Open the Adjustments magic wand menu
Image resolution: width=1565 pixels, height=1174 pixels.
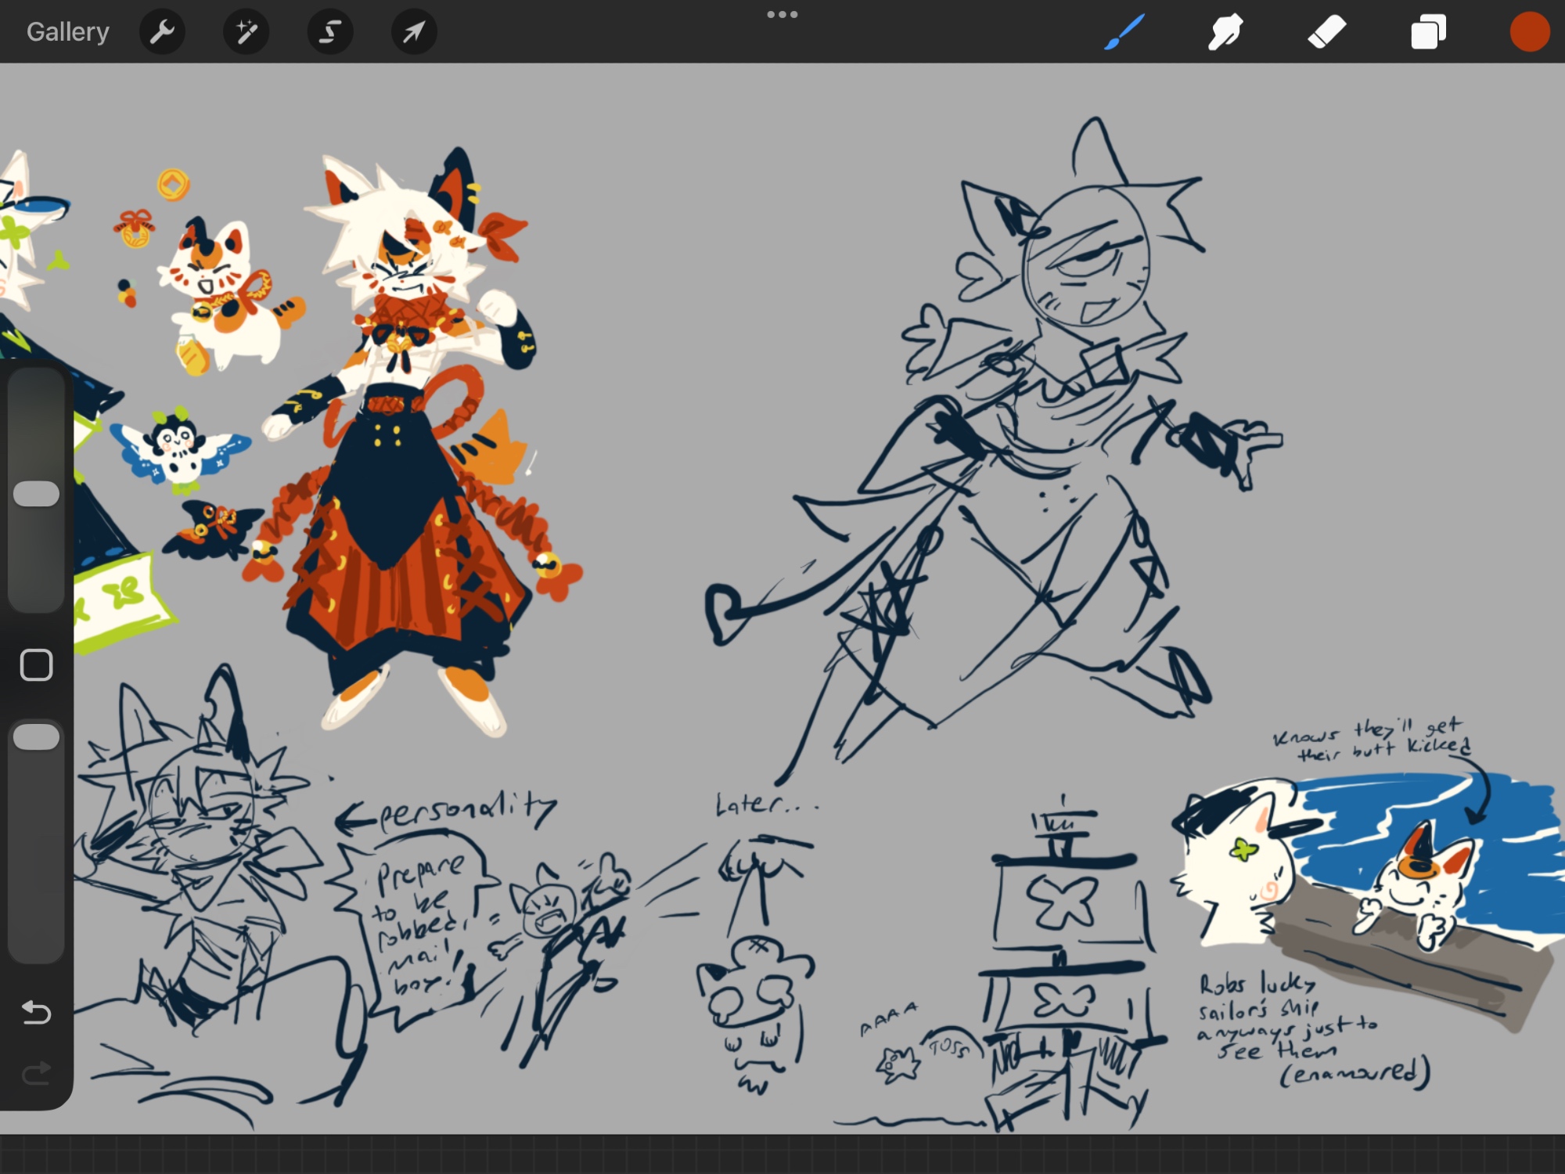click(x=246, y=32)
